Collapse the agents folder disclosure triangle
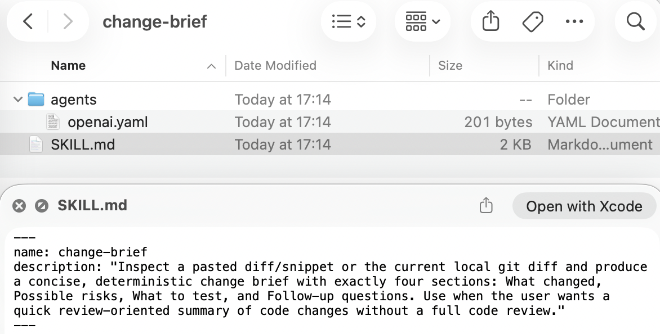 18,100
